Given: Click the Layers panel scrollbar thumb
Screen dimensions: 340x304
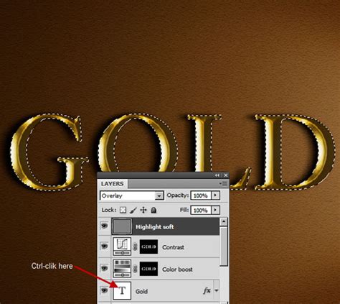Looking at the screenshot, I should pos(224,247).
